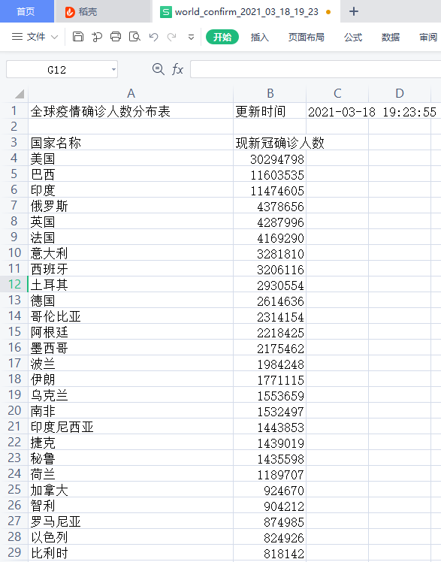Viewport: 441px width, 562px height.
Task: Select the 开始 ribbon tab
Action: click(x=222, y=37)
